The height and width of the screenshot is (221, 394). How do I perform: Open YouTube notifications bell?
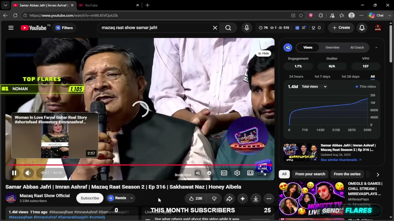point(362,28)
